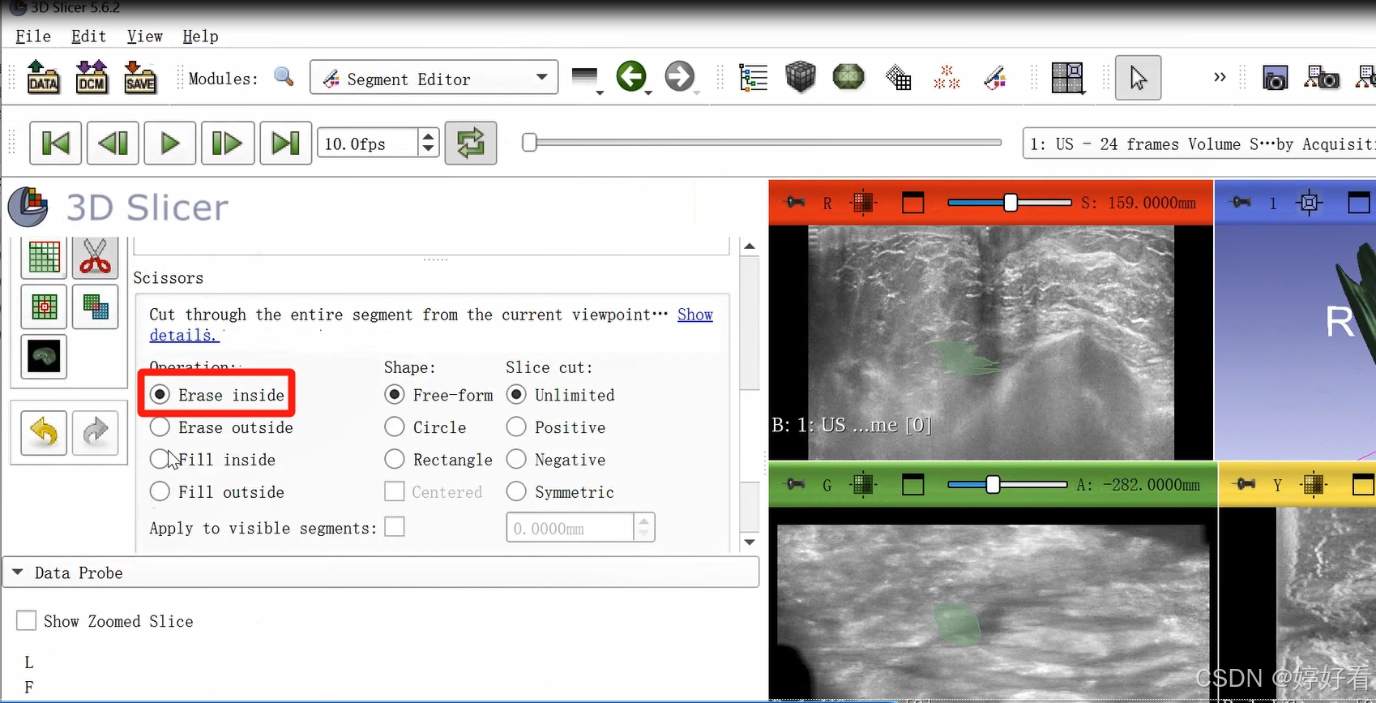Select the dark brain mask effect icon

(44, 357)
